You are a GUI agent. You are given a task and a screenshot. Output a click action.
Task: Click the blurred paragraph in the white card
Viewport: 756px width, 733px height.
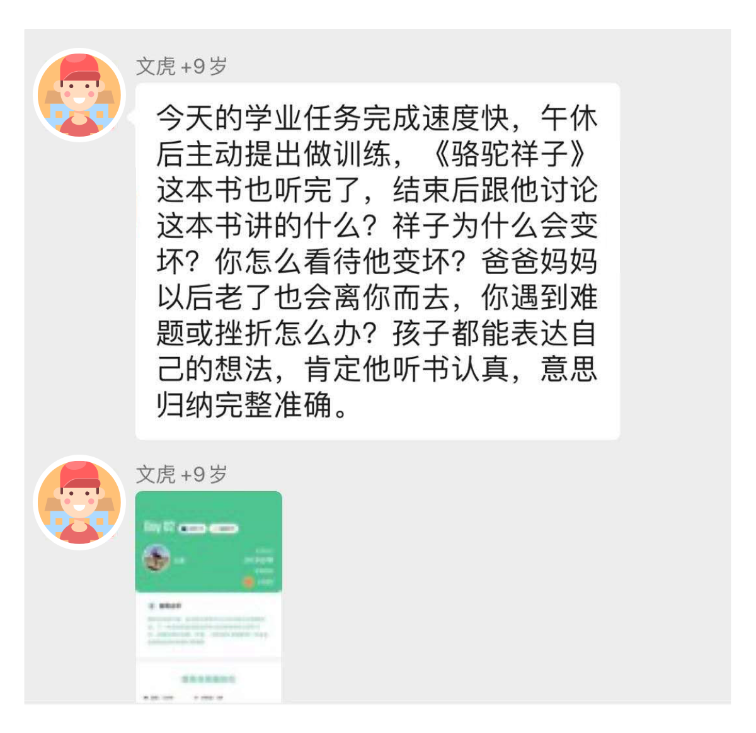208,630
